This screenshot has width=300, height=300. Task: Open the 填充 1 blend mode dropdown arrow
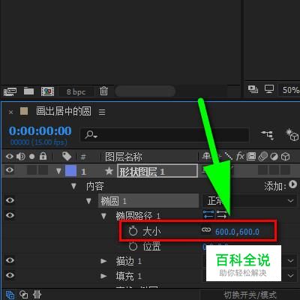(x=290, y=275)
